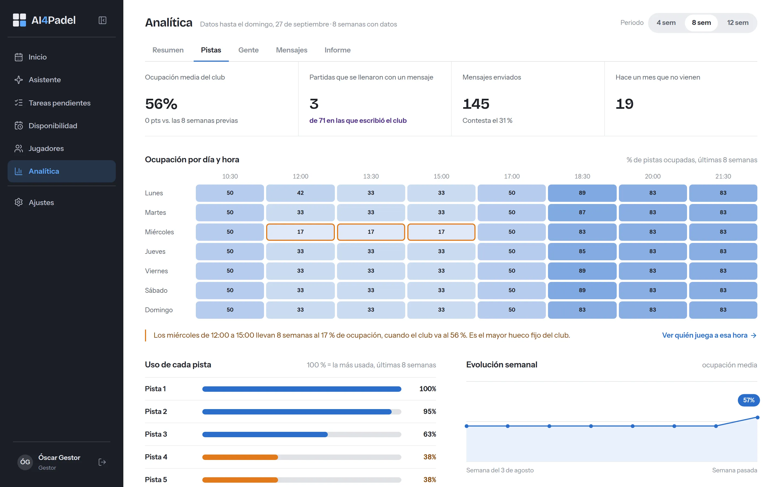Click the Disponibilidad calendar-clock icon

(x=19, y=126)
